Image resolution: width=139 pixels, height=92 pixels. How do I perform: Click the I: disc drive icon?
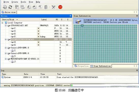pos(12,51)
